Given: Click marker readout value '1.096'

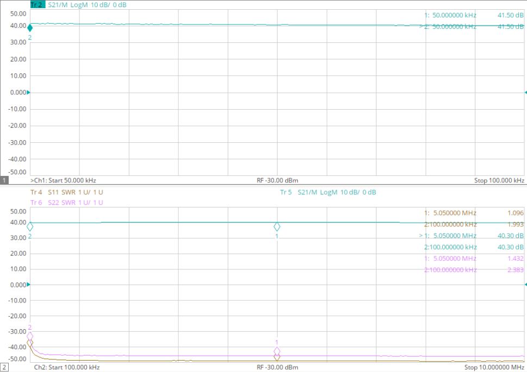Looking at the screenshot, I should click(516, 213).
